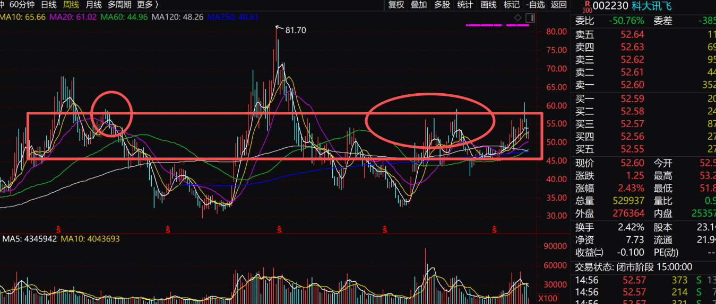The height and width of the screenshot is (304, 716).
Task: Click the 画线 drawing tools button
Action: pyautogui.click(x=488, y=5)
